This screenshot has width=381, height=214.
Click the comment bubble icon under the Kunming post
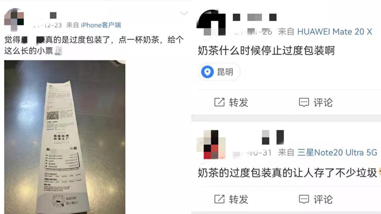click(x=304, y=102)
